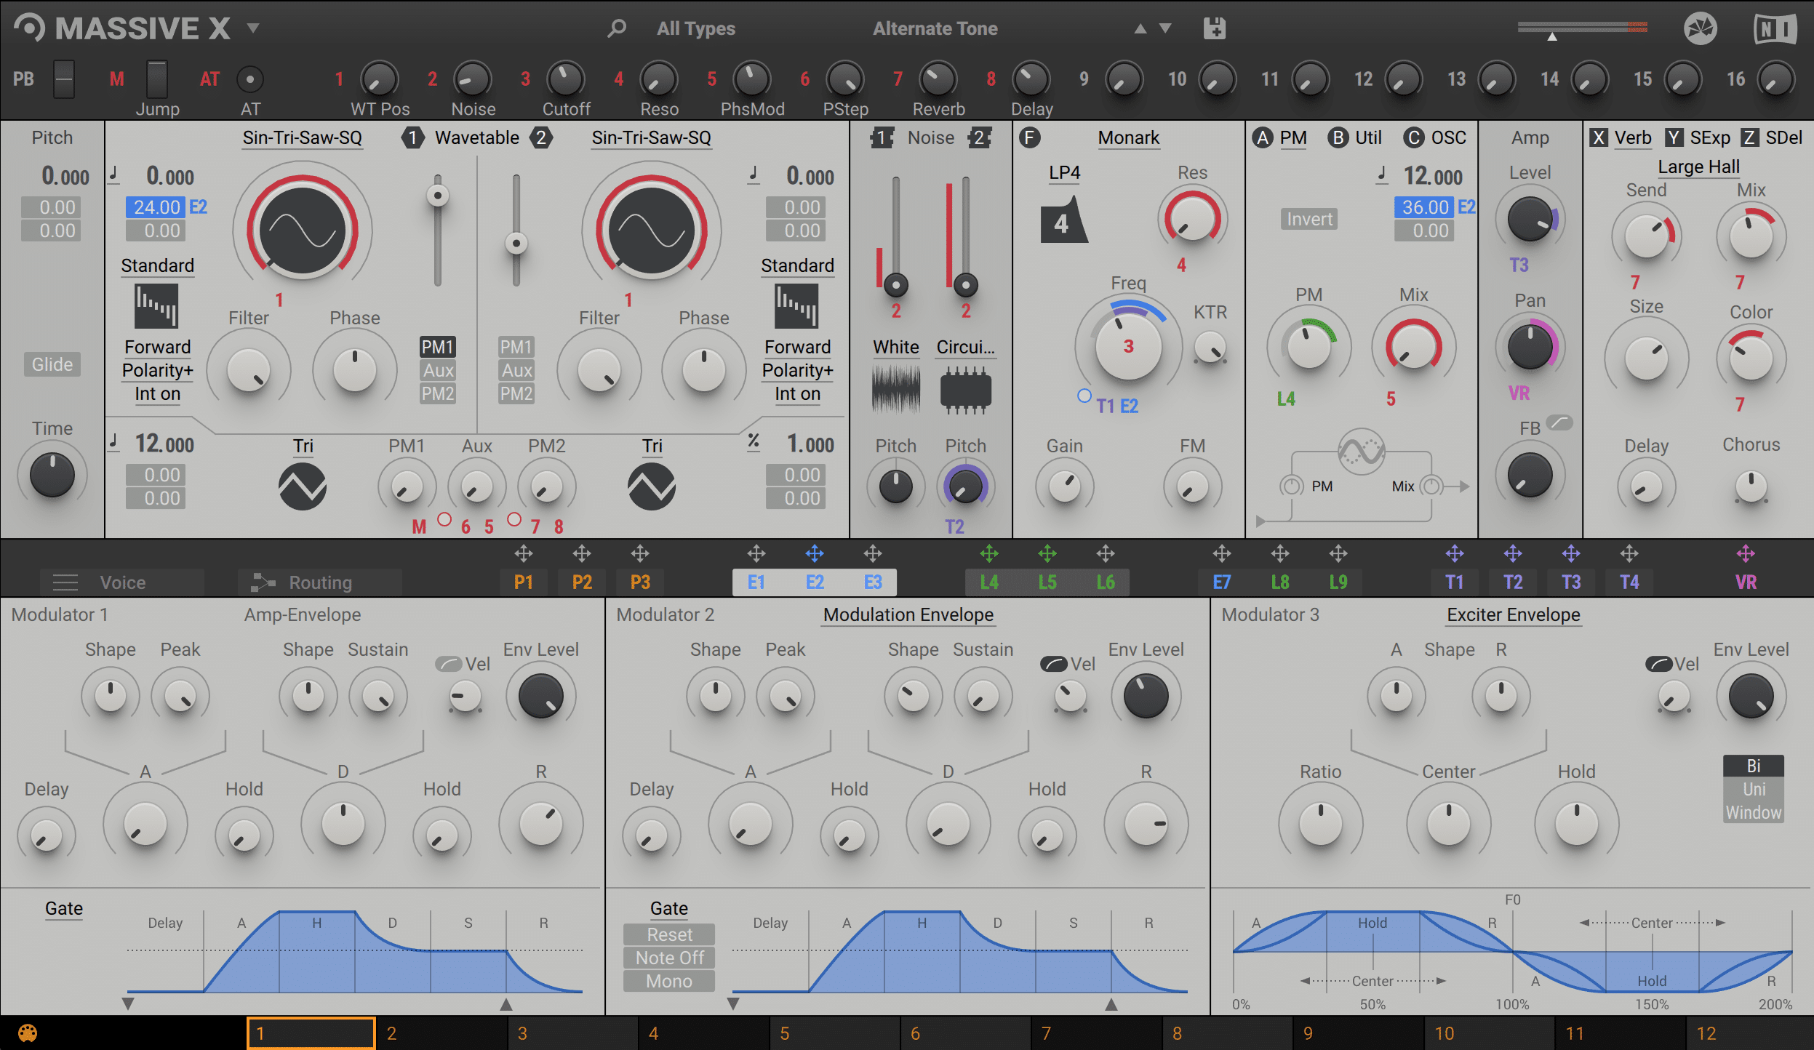Viewport: 1814px width, 1050px height.
Task: Select Uni mode in Exciter Envelope
Action: pyautogui.click(x=1754, y=789)
